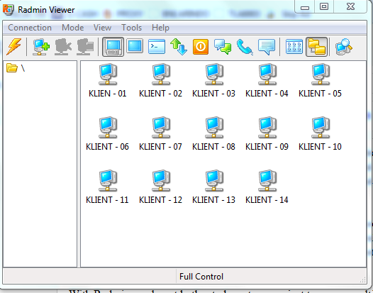Select Send Message mode speech icon
Image resolution: width=373 pixels, height=293 pixels.
267,47
